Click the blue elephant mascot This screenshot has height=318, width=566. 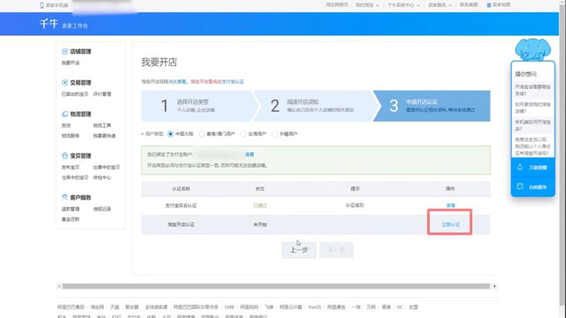pyautogui.click(x=533, y=49)
